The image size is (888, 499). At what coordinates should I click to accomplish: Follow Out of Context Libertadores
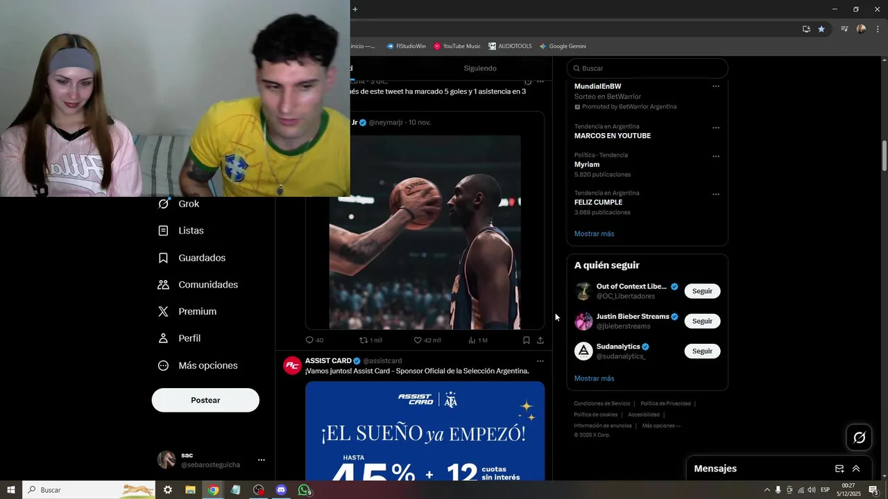[x=702, y=291]
